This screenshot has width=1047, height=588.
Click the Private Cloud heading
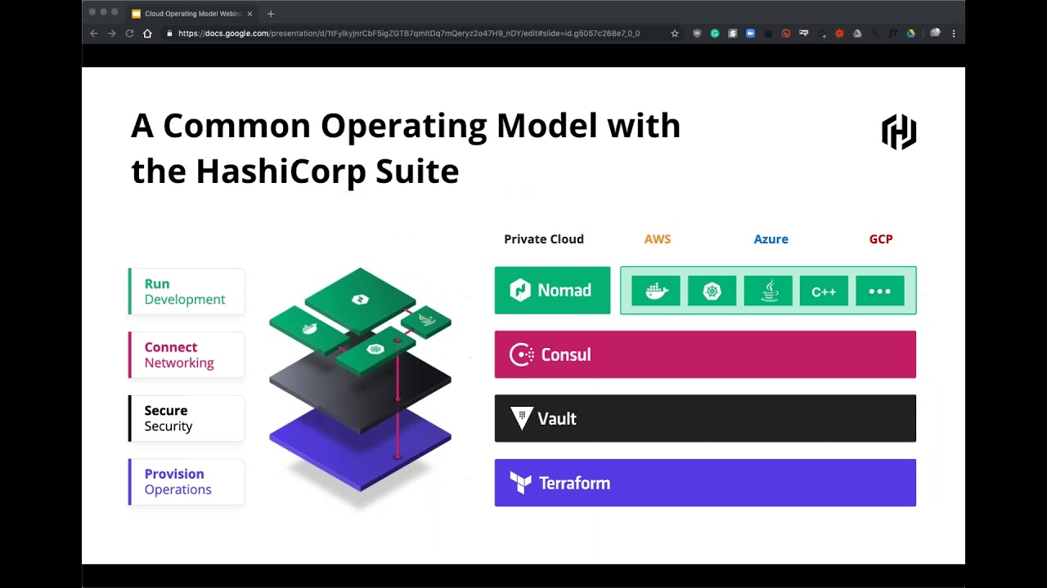pyautogui.click(x=544, y=239)
